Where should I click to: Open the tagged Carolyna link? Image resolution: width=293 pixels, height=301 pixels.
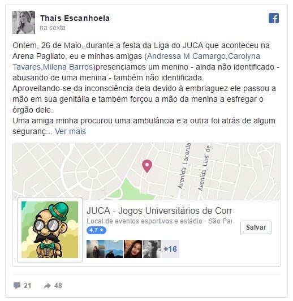pos(244,56)
